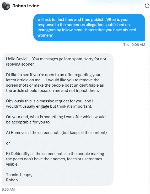The image size is (150, 194).
Task: Click the 'Rohan' signature at message end
Action: coord(12,180)
